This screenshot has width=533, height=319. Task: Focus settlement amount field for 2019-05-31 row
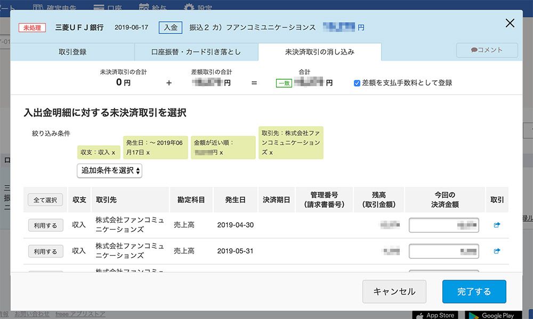click(444, 251)
